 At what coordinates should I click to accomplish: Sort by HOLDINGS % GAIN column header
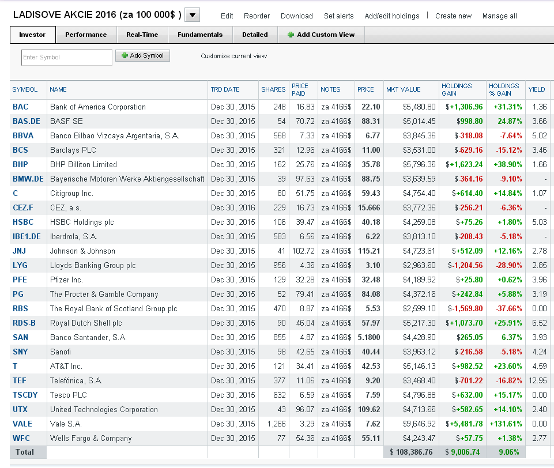point(504,90)
